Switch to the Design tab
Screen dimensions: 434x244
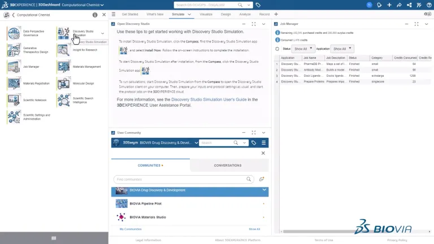(x=225, y=14)
